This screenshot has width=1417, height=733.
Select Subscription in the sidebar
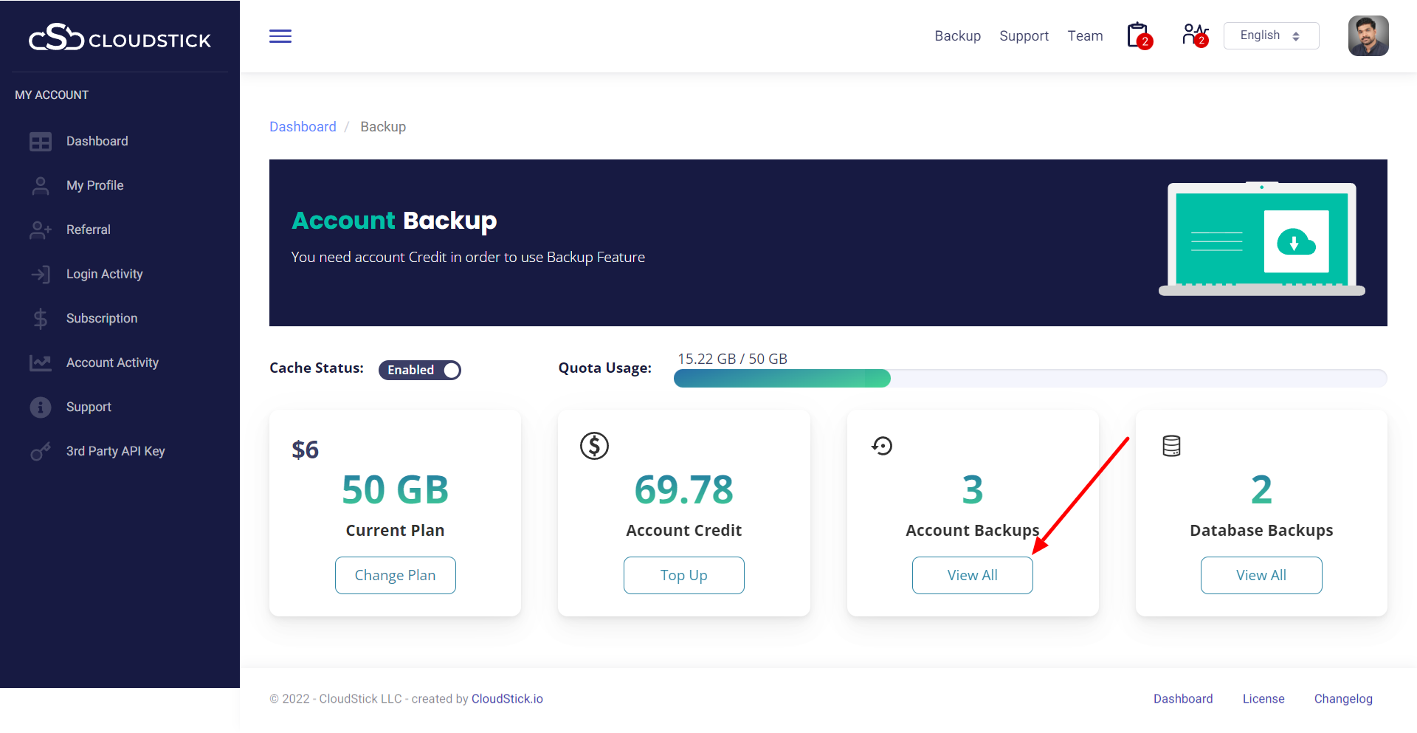click(x=102, y=318)
